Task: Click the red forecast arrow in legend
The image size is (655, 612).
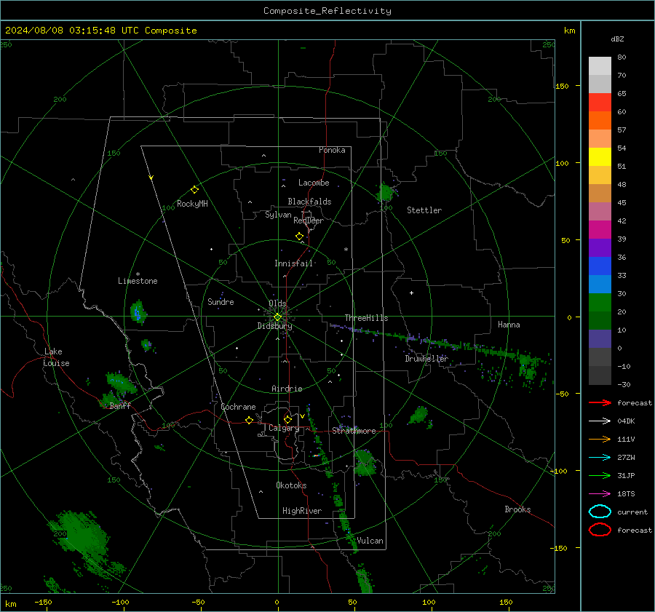Action: (600, 402)
